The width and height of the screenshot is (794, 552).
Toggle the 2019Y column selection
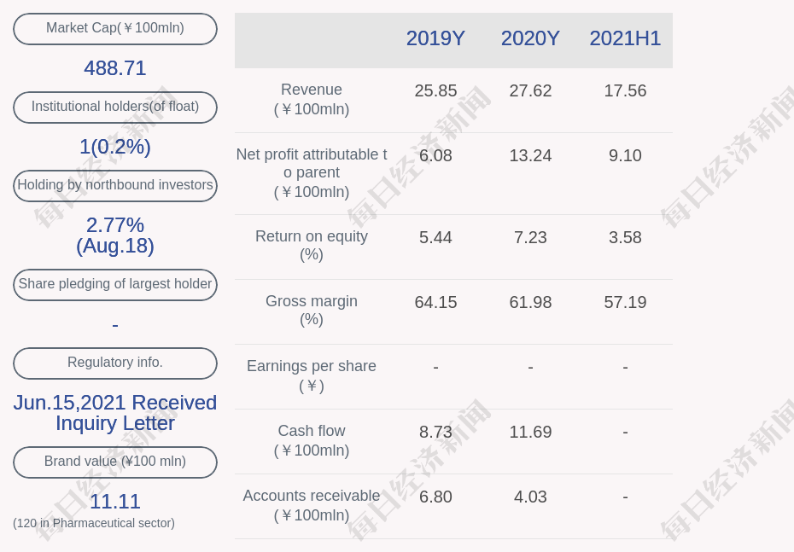click(x=435, y=38)
